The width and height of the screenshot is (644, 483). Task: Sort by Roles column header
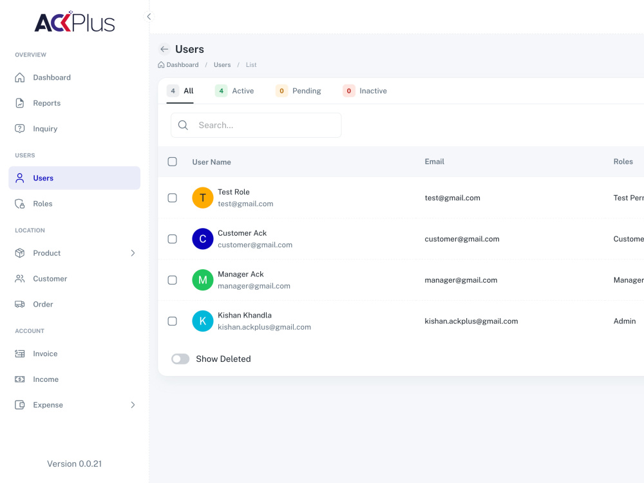(x=623, y=162)
